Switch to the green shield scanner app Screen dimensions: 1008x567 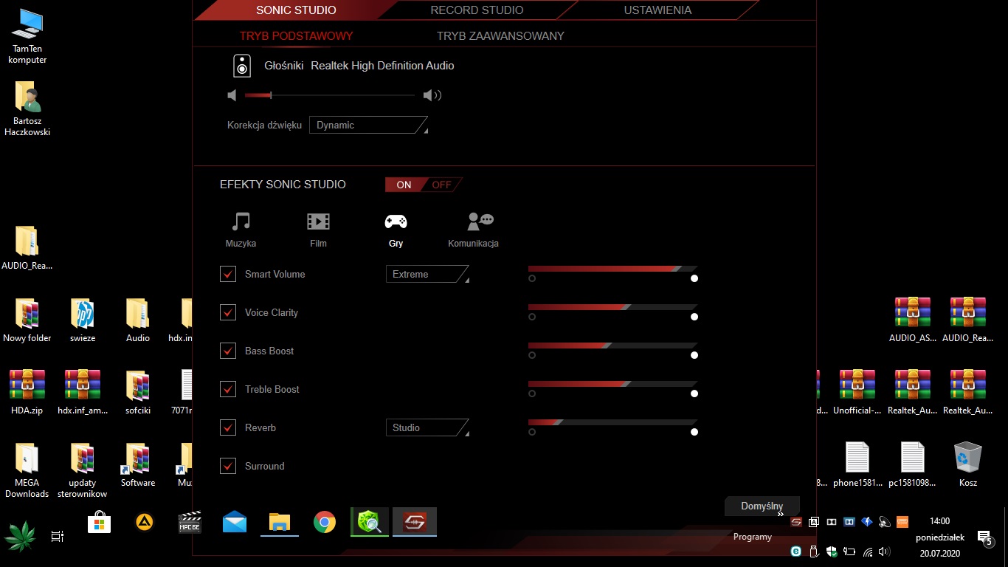[x=370, y=522]
